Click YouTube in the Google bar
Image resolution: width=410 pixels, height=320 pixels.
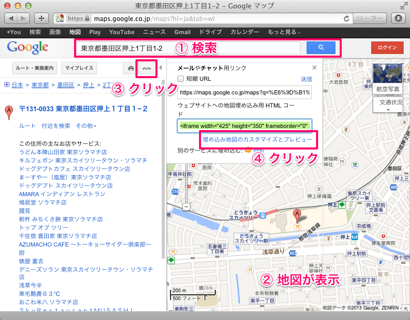(122, 32)
